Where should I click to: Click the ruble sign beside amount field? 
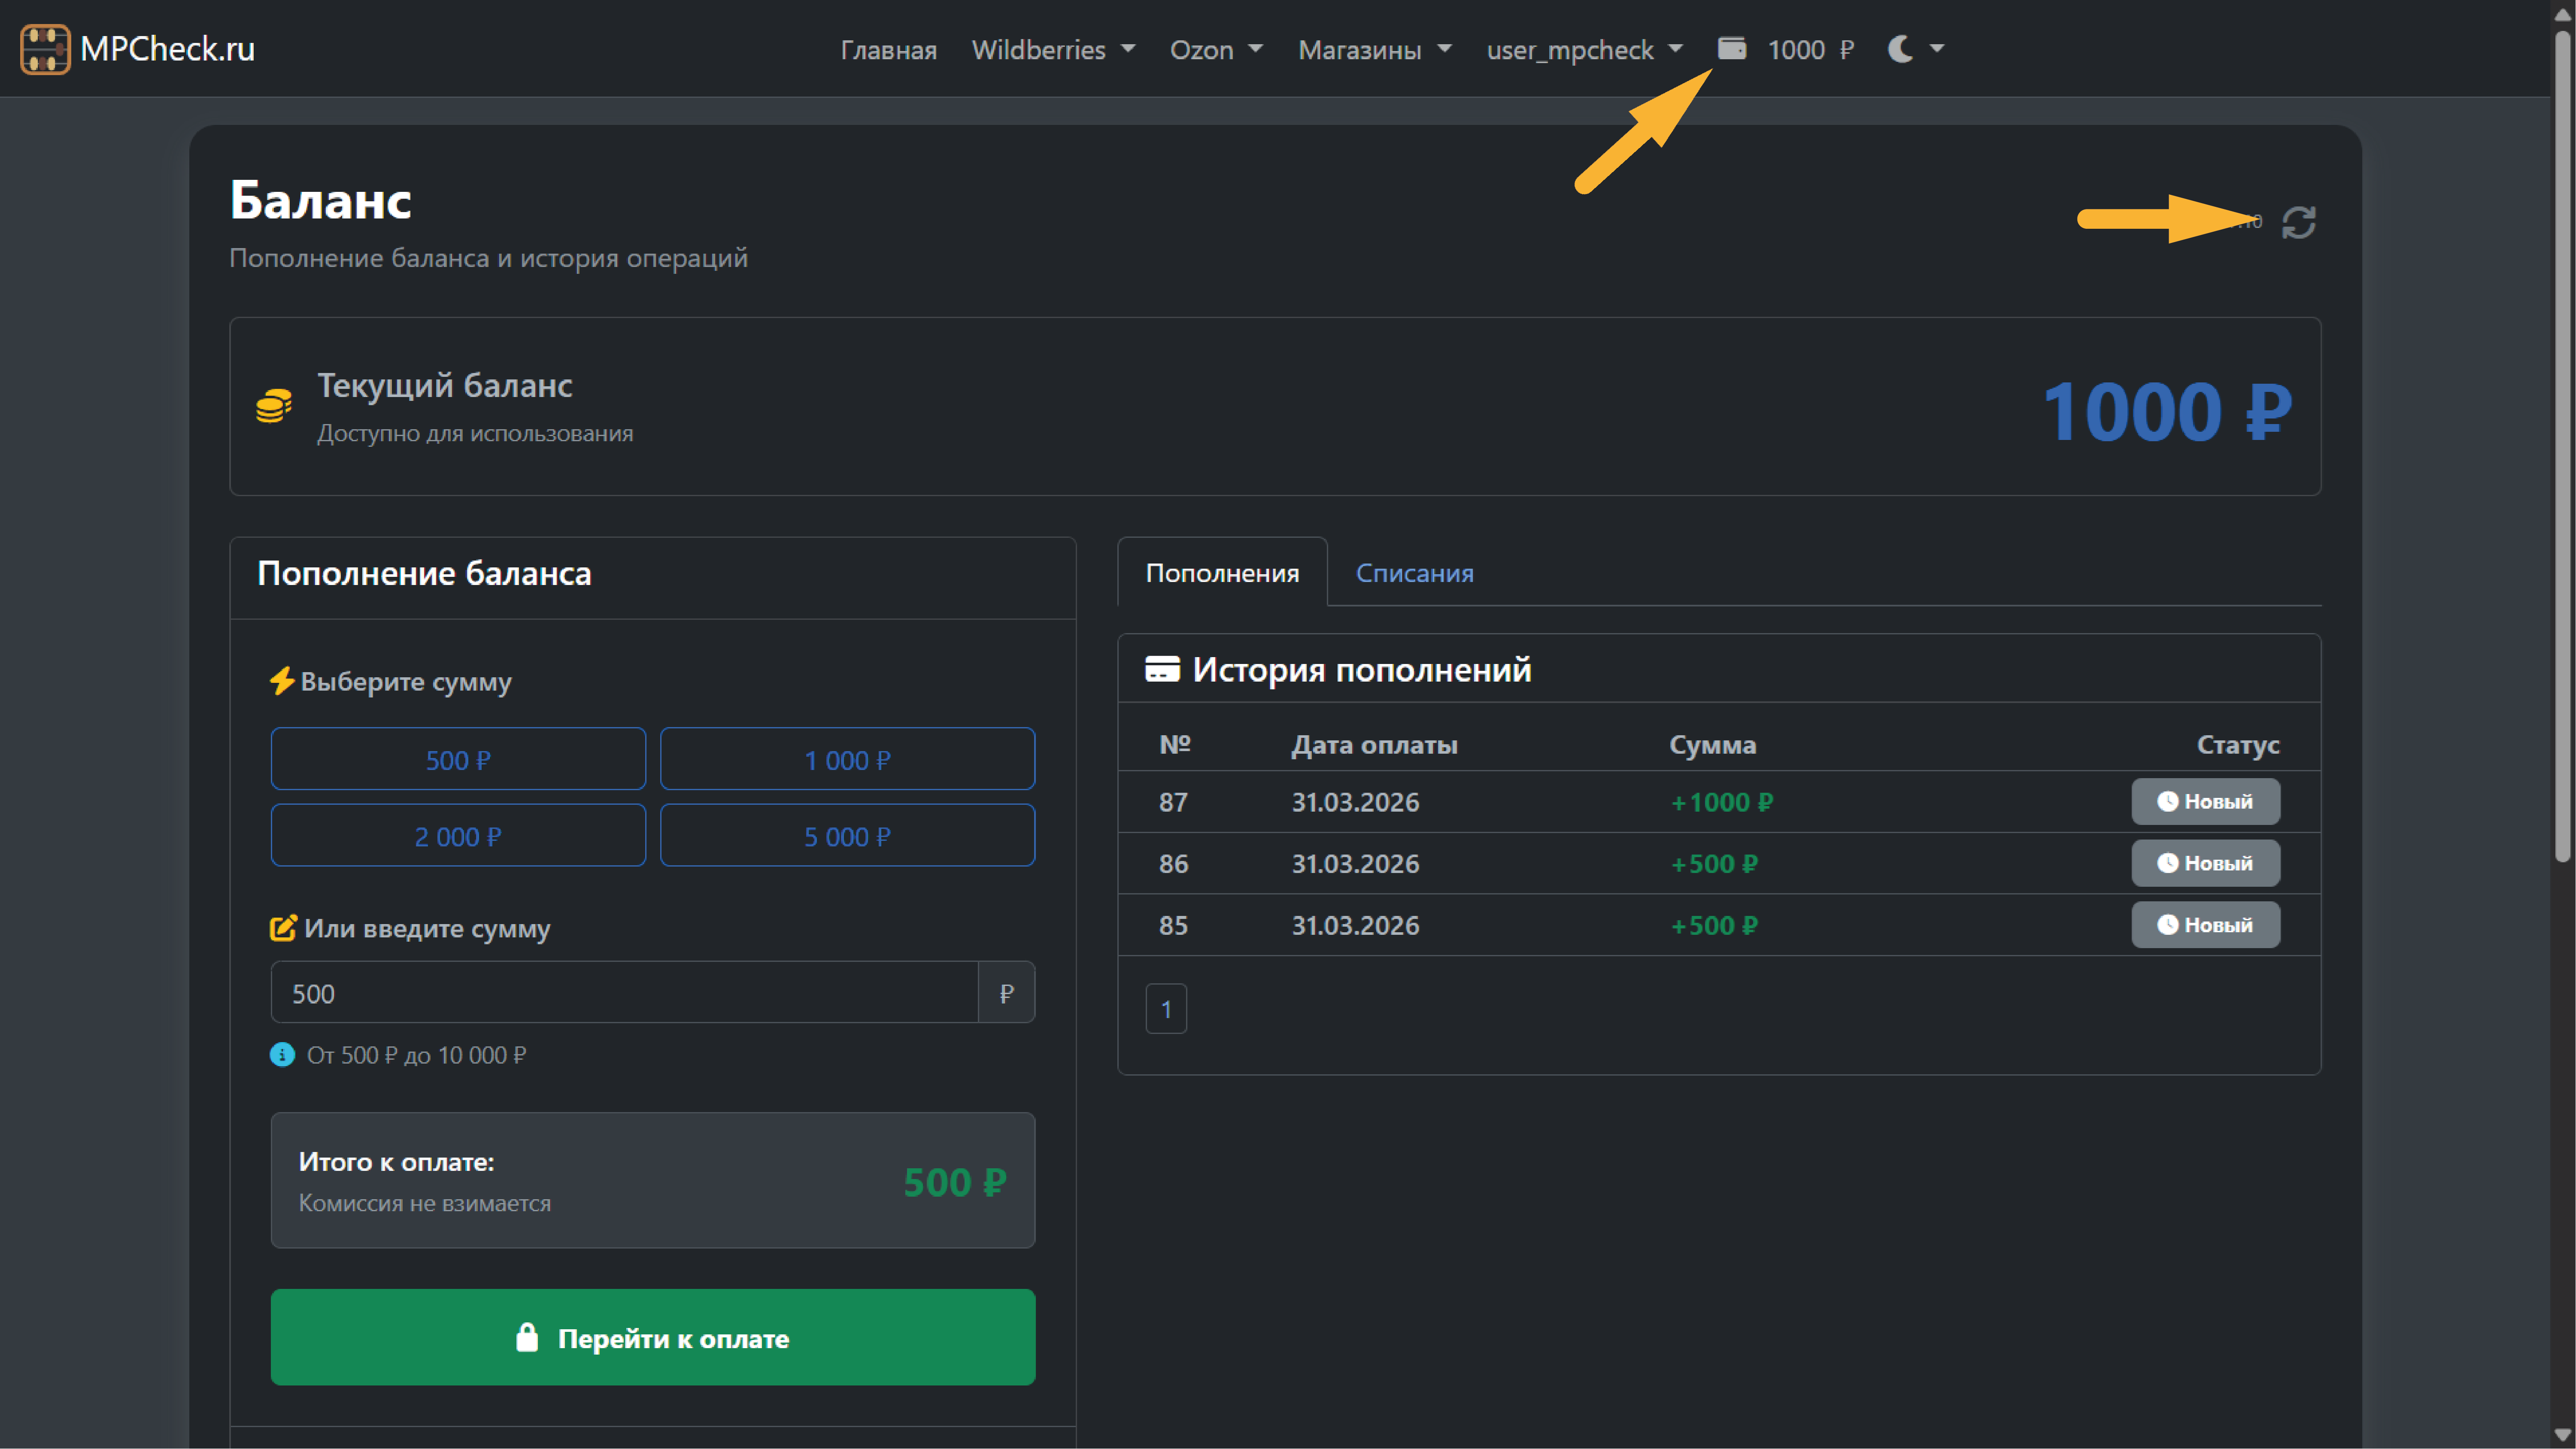coord(1006,993)
